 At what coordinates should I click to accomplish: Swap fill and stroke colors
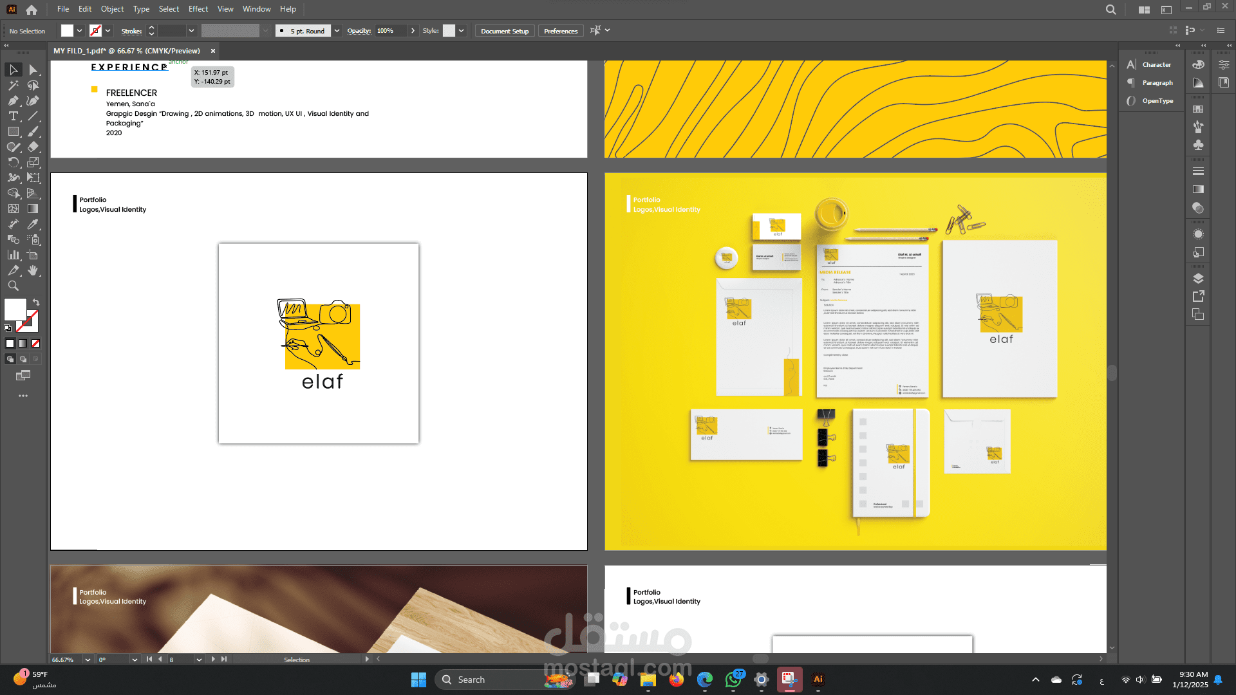point(36,302)
